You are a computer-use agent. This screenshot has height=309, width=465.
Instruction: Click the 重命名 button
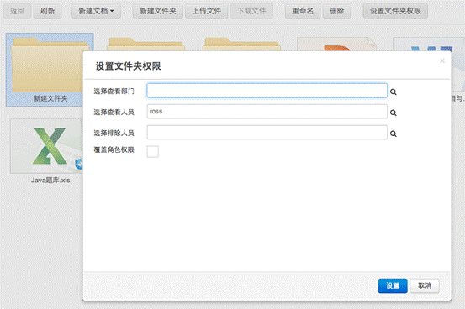pos(303,11)
